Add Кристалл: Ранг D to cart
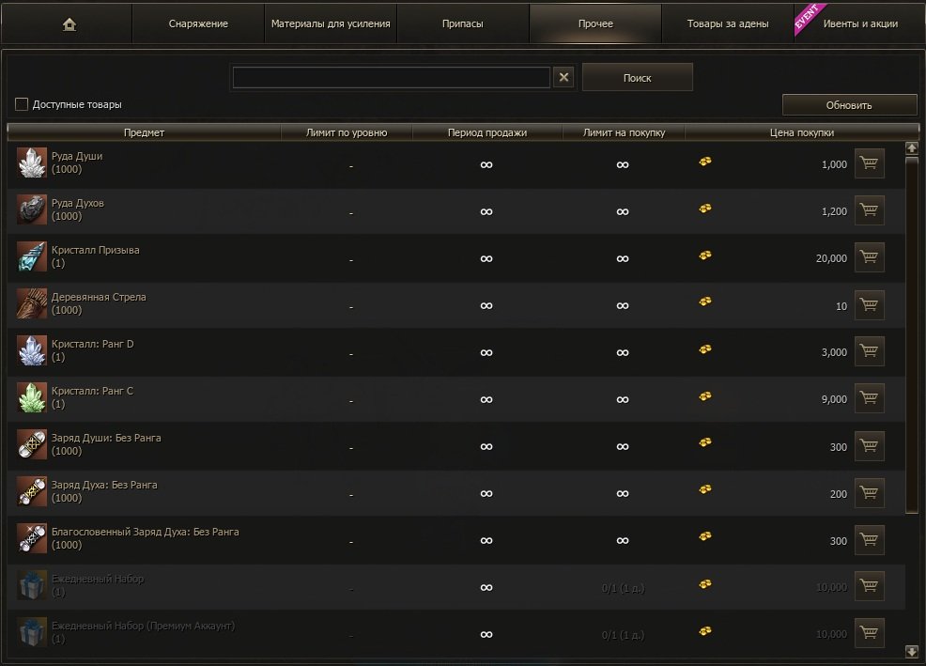Viewport: 926px width, 666px height. tap(870, 351)
